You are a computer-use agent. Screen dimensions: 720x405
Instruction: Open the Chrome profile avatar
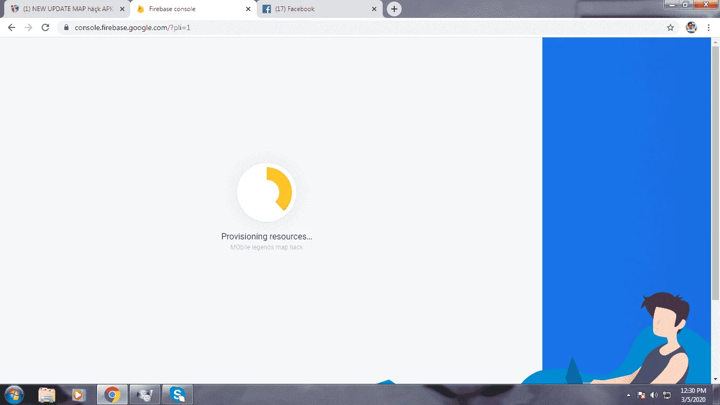(x=692, y=27)
